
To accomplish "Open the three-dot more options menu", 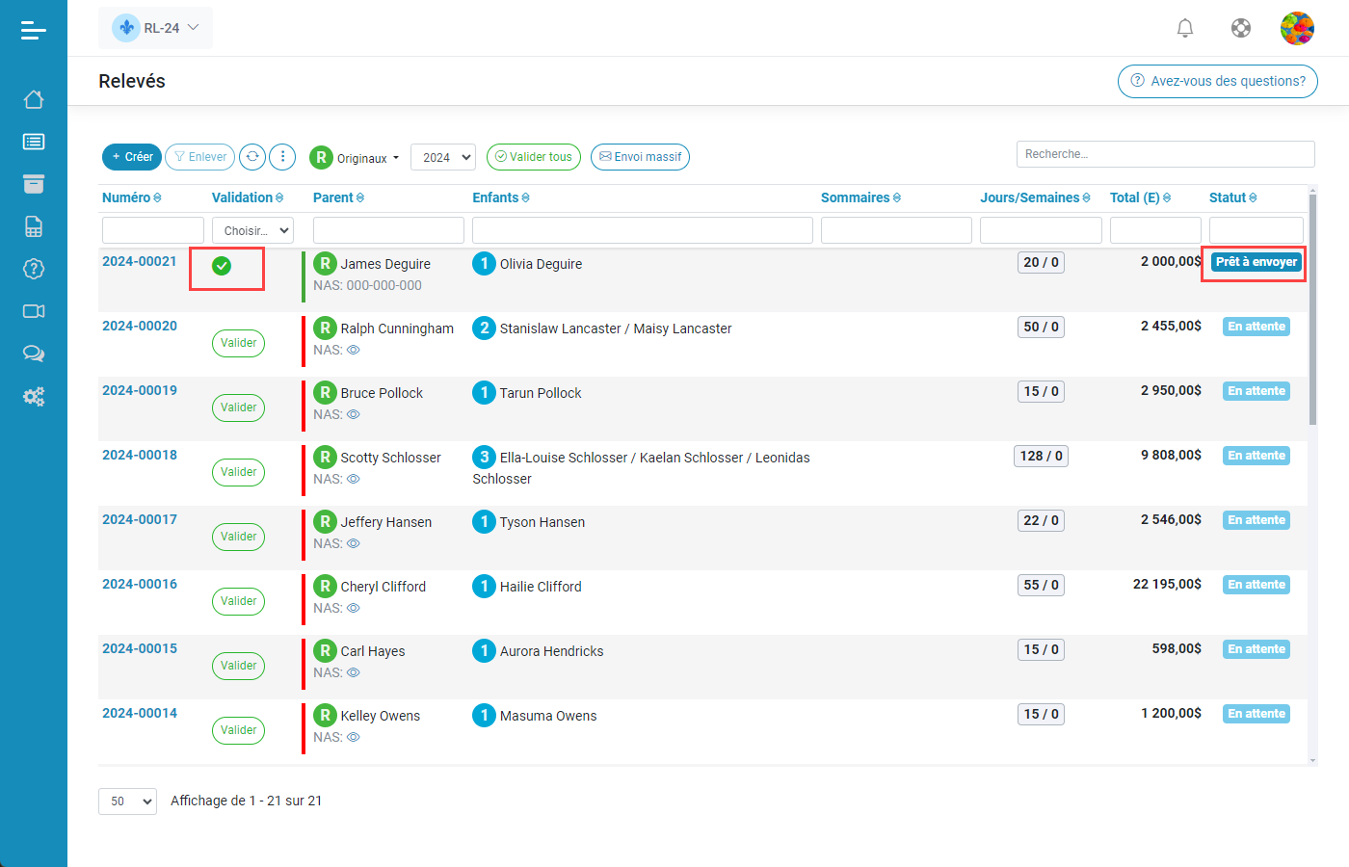I will [282, 157].
